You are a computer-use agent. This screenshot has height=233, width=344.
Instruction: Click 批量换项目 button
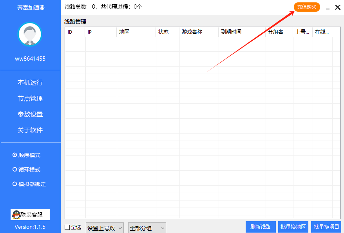point(326,227)
